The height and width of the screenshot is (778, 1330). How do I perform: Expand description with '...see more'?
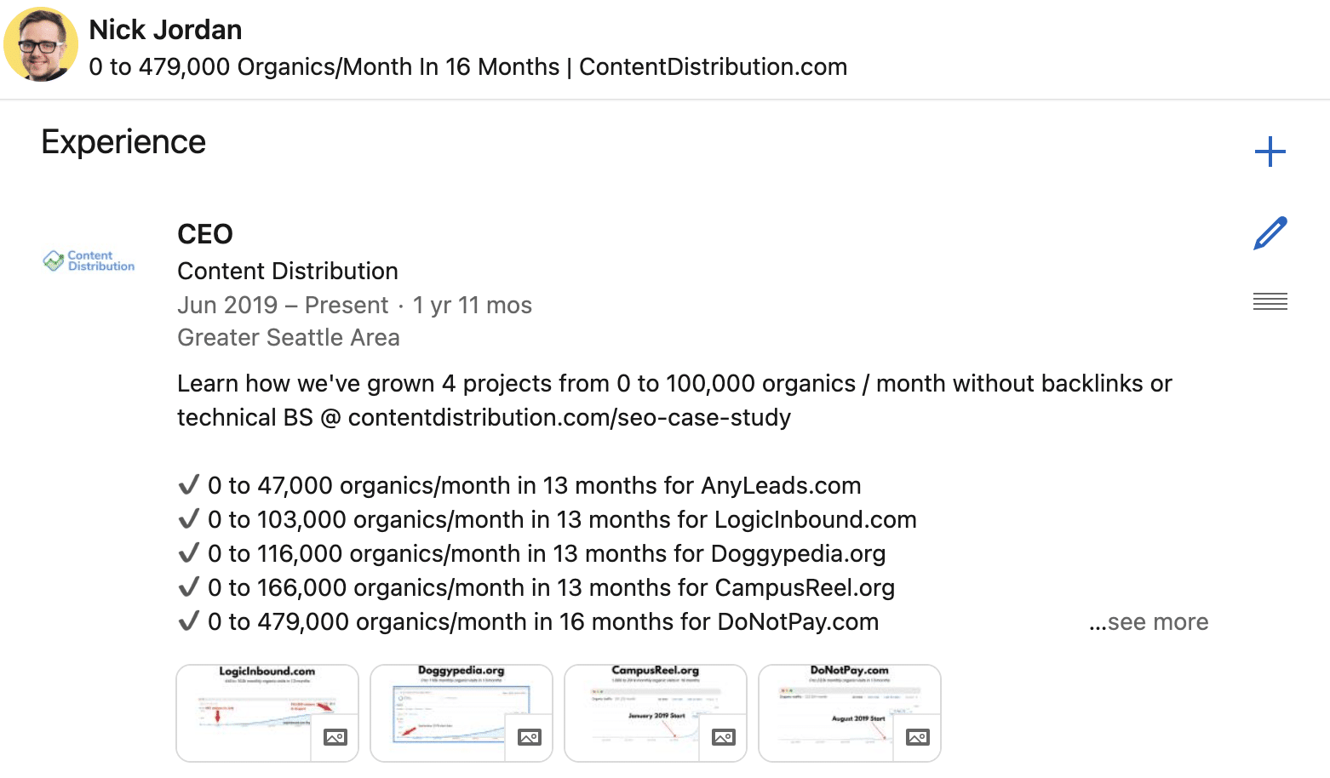pyautogui.click(x=1149, y=622)
